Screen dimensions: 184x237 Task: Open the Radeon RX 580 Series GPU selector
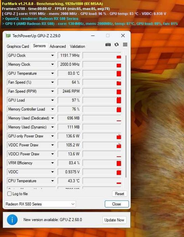click(x=40, y=204)
